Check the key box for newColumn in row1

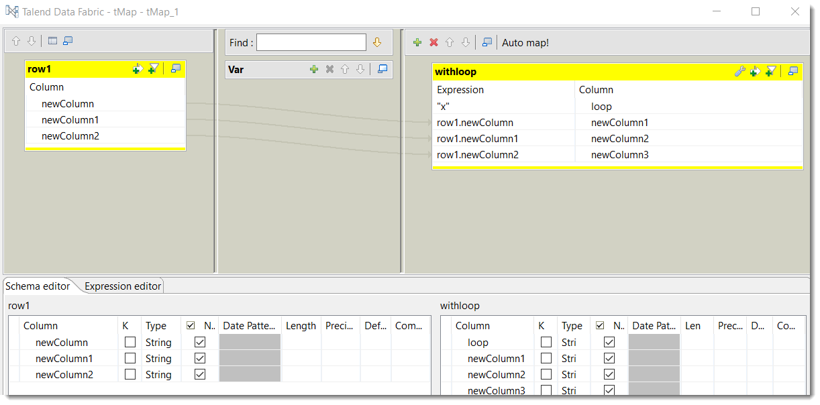coord(130,342)
